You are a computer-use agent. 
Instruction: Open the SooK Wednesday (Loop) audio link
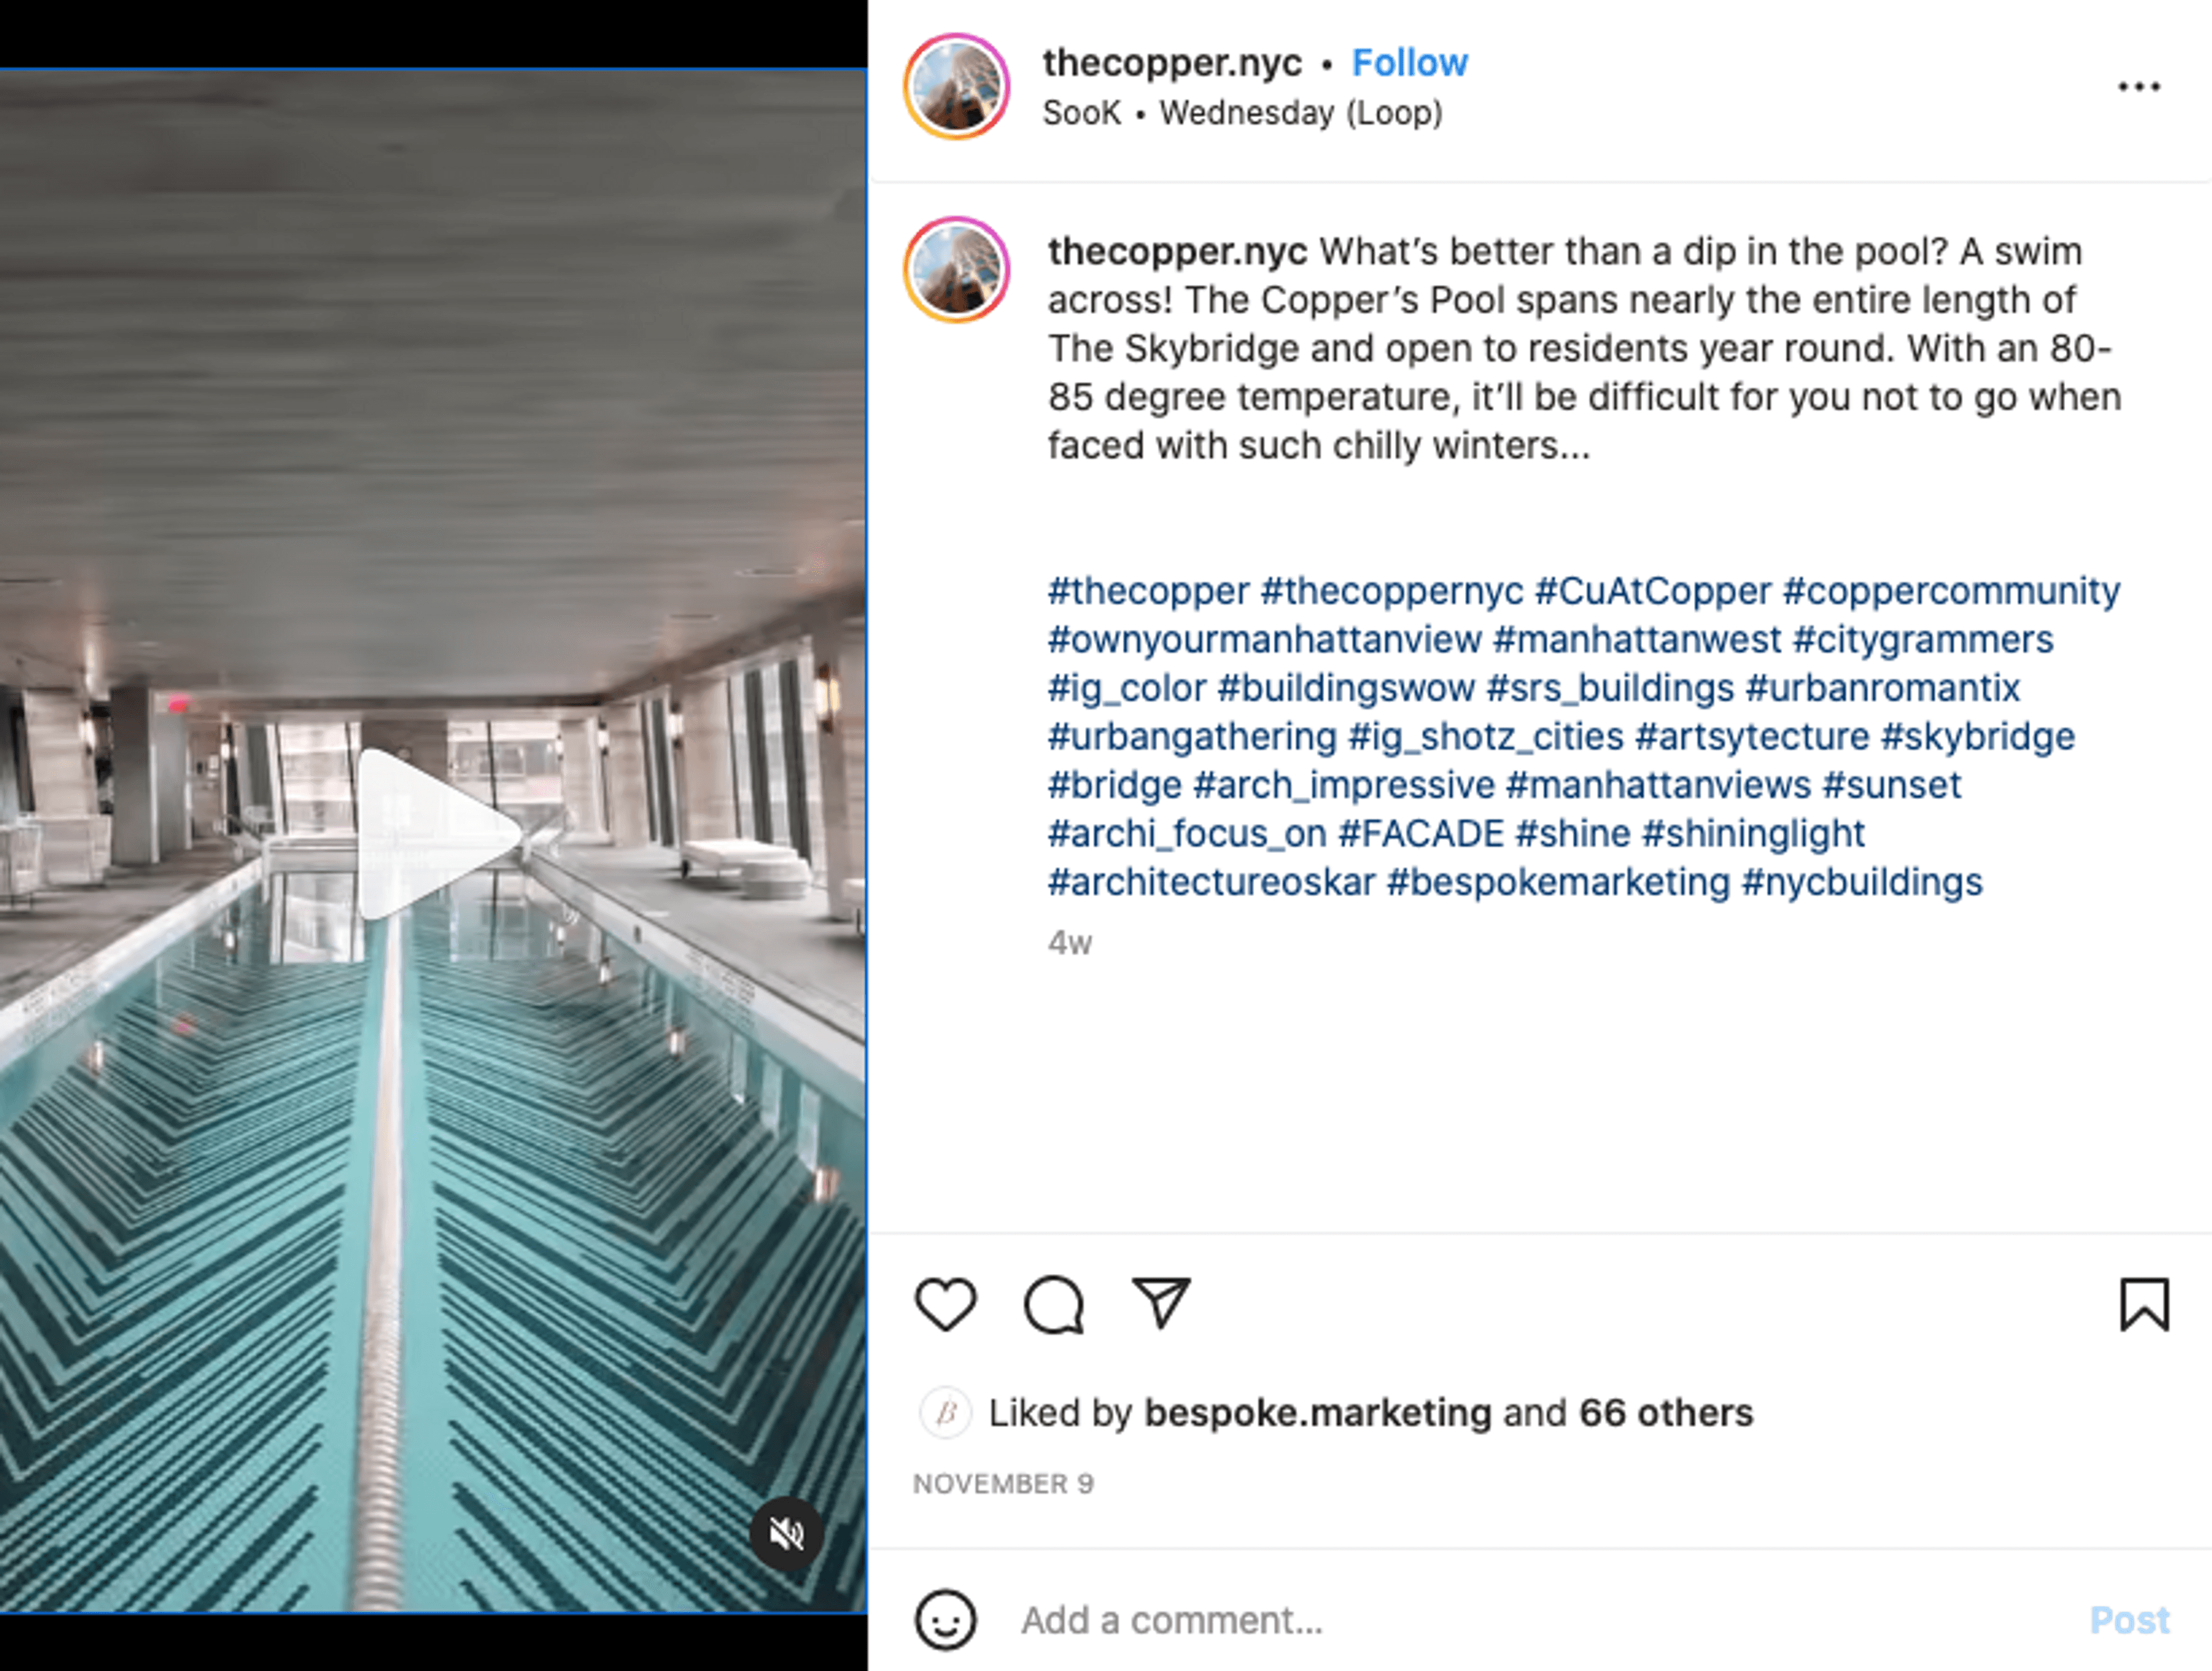pyautogui.click(x=1242, y=113)
